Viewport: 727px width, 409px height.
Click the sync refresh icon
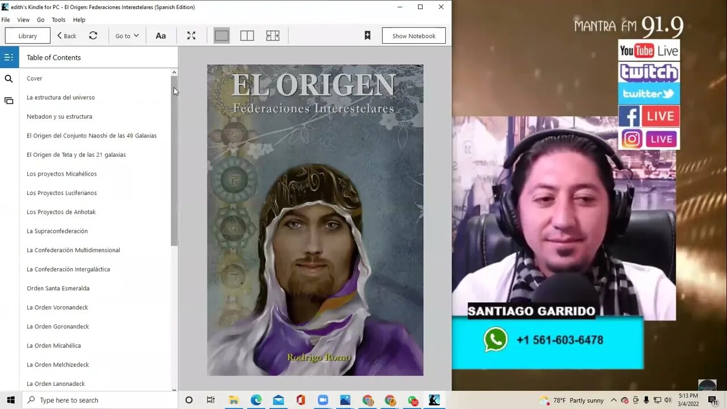click(93, 36)
